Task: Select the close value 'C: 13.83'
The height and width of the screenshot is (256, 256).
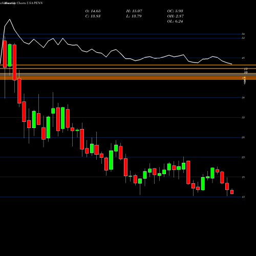Action: 93,16
